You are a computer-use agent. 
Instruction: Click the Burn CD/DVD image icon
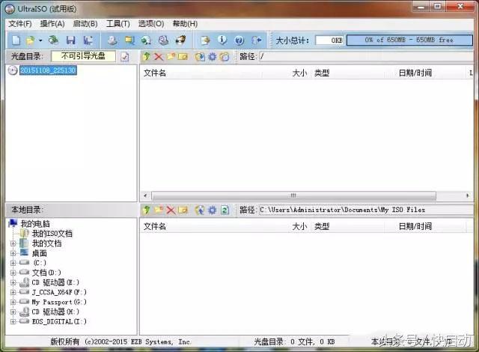point(180,40)
